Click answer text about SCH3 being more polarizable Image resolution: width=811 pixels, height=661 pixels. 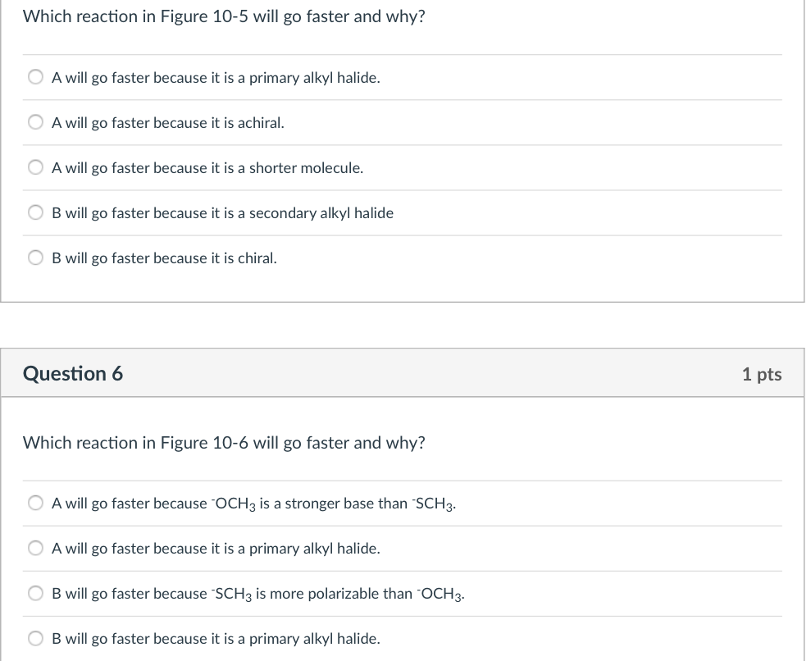(x=258, y=594)
